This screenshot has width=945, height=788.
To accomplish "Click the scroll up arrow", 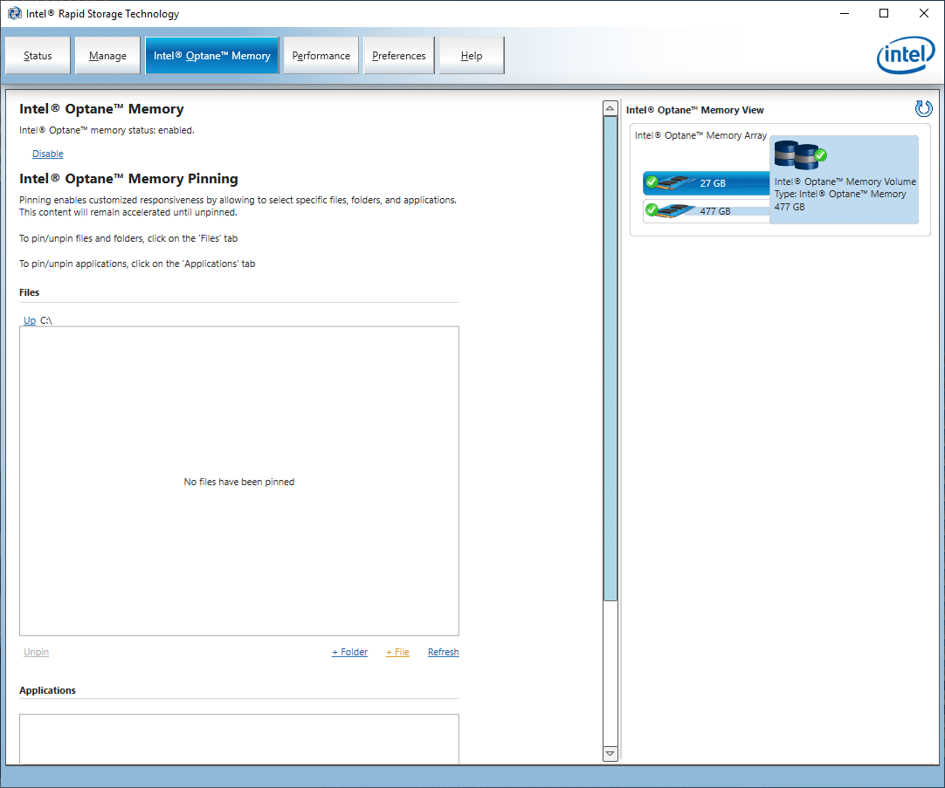I will [x=610, y=108].
